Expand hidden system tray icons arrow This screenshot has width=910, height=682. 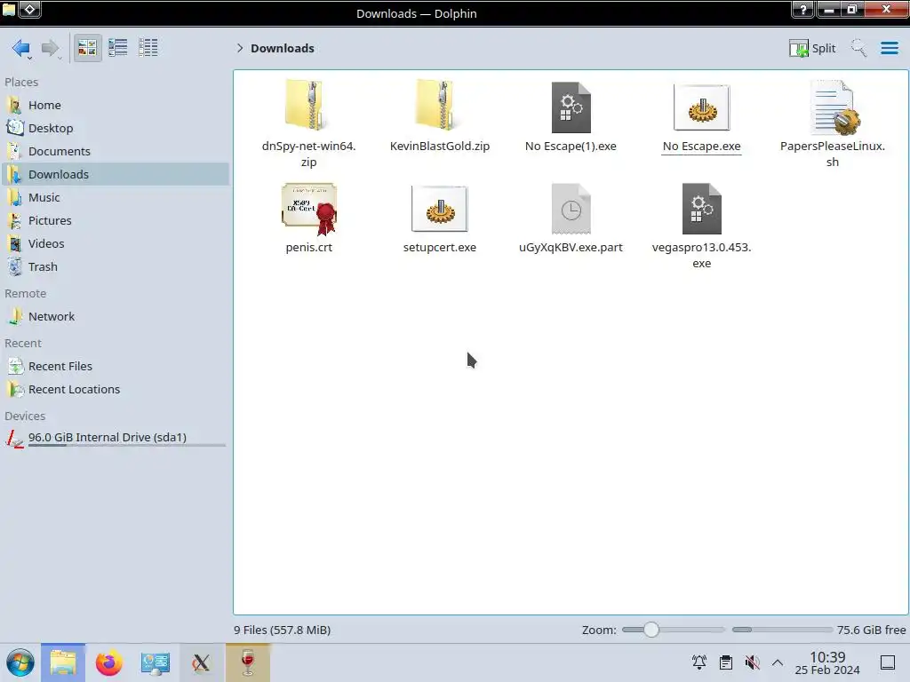(x=778, y=662)
